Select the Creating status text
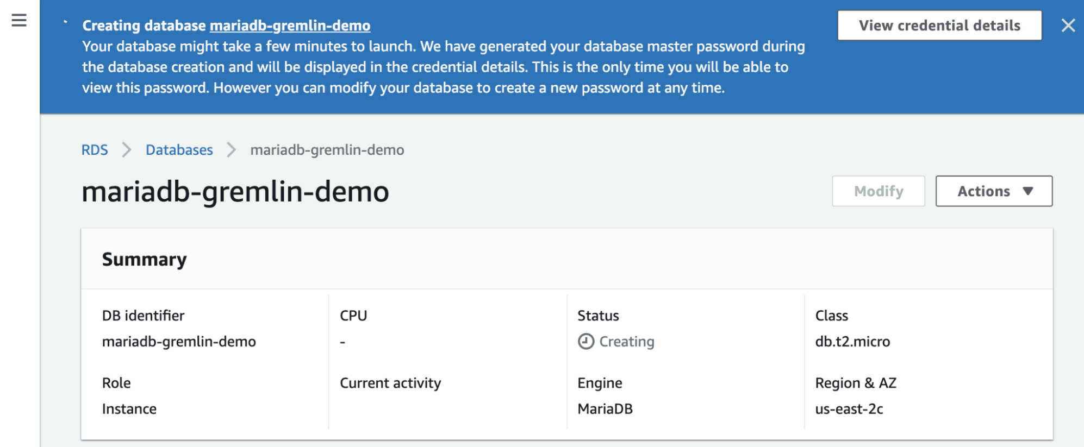The width and height of the screenshot is (1084, 447). pos(626,342)
